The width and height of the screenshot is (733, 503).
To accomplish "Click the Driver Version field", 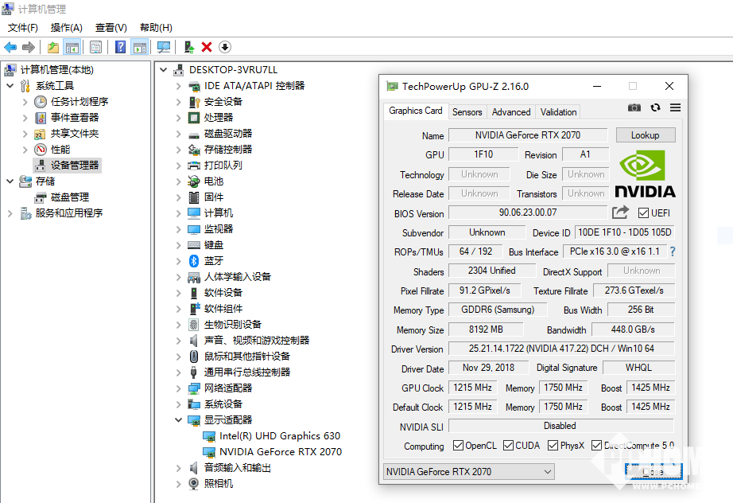I will (x=561, y=349).
